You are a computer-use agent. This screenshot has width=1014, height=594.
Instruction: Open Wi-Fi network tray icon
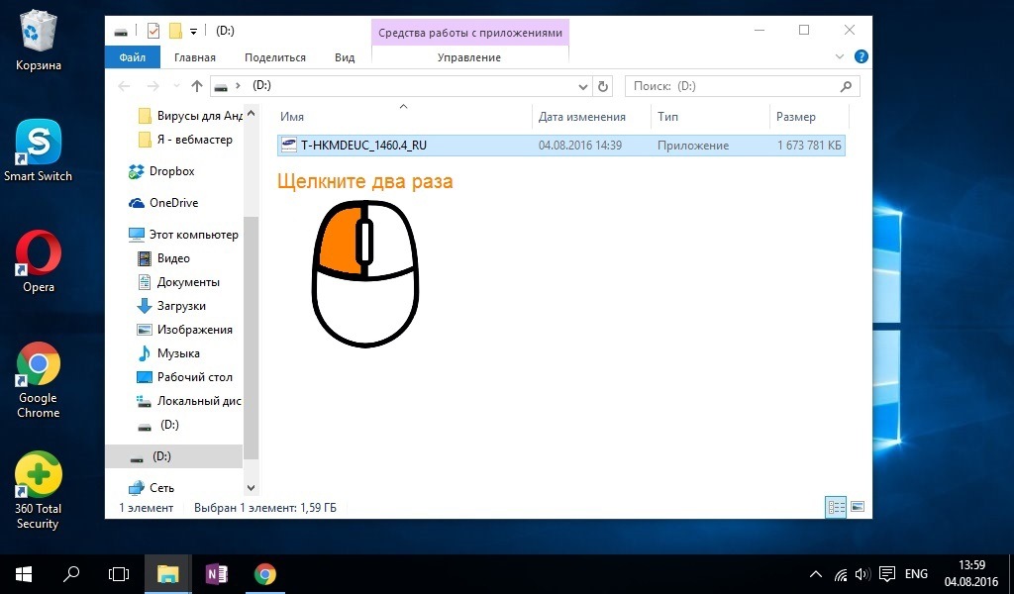[x=841, y=574]
